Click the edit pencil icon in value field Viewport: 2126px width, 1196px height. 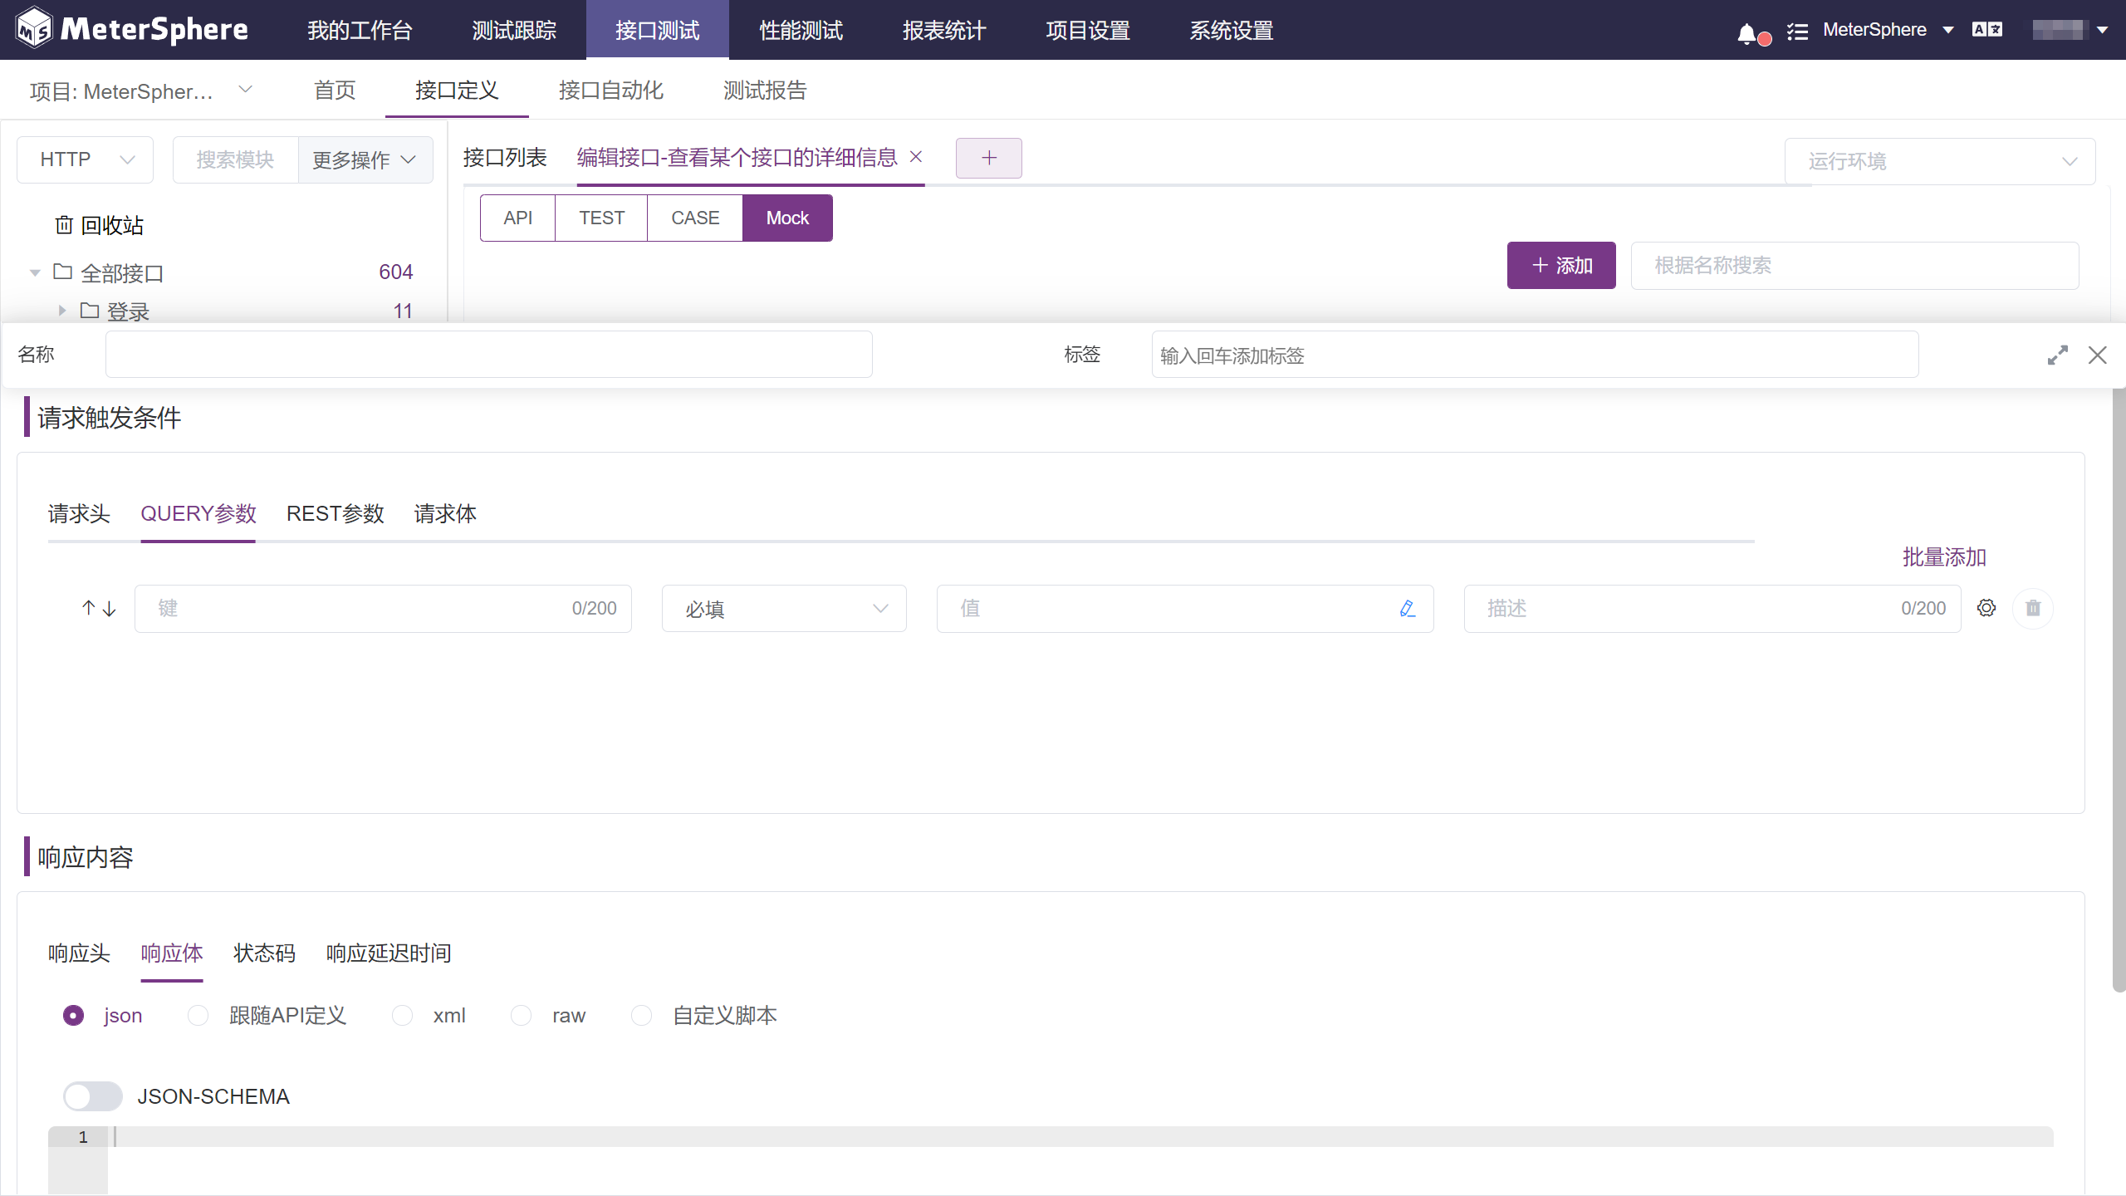pos(1408,607)
